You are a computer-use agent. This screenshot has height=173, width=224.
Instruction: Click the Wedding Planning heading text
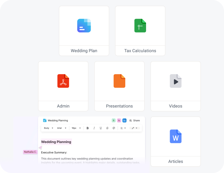click(x=56, y=142)
